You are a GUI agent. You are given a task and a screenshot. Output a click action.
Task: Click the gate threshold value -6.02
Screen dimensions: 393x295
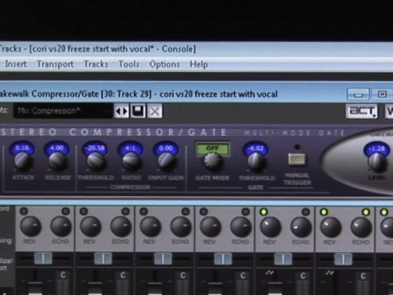click(x=255, y=148)
